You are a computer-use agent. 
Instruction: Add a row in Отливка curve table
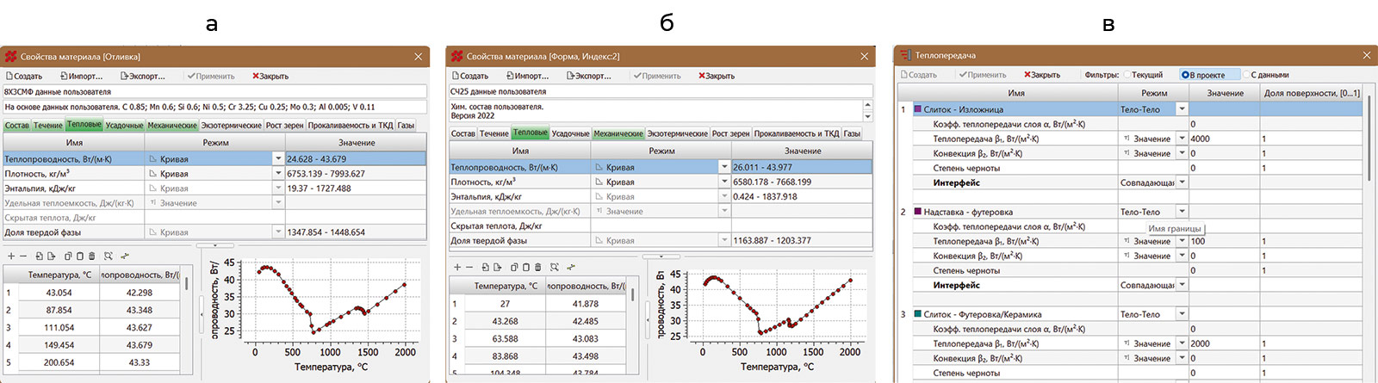click(x=11, y=256)
